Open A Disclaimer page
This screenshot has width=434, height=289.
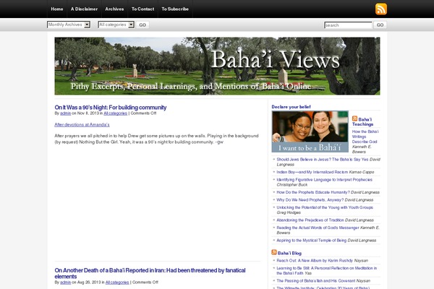point(84,9)
